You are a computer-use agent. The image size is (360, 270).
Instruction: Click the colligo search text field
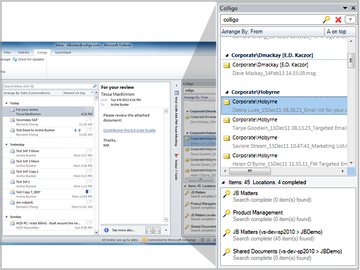(x=271, y=20)
